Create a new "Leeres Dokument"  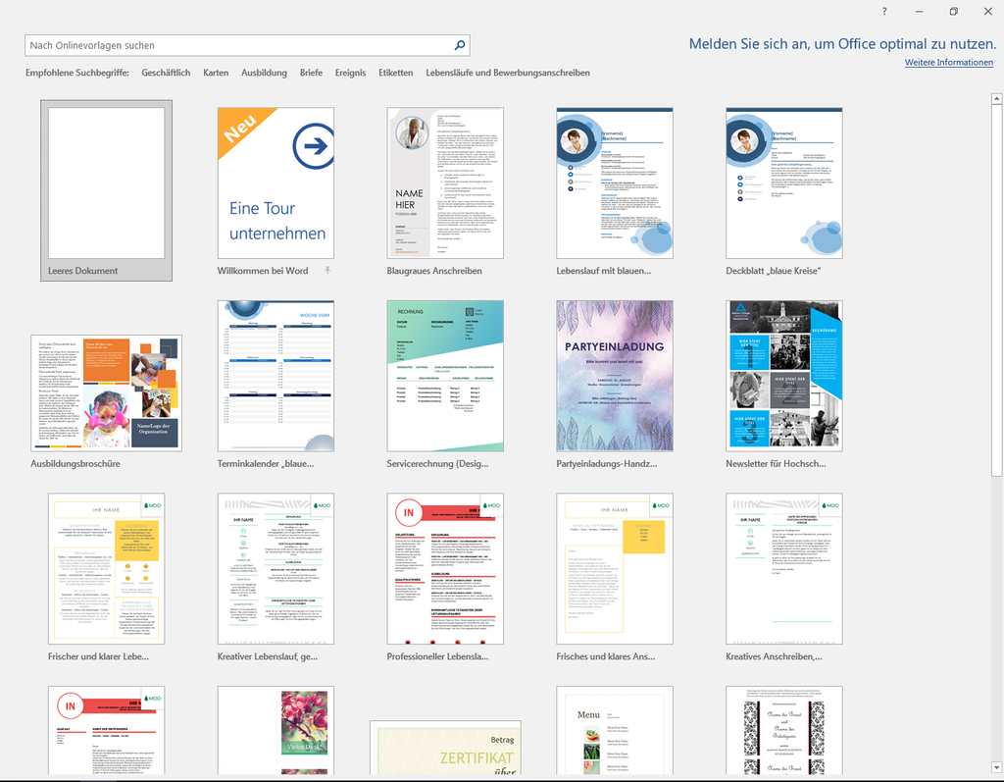point(106,182)
